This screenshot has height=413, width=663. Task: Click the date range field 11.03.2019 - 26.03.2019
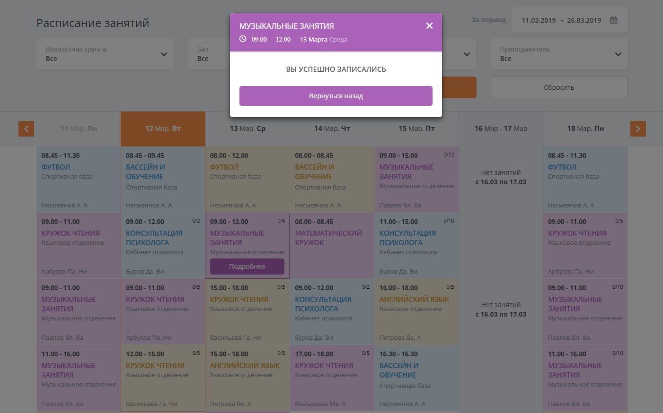[561, 20]
